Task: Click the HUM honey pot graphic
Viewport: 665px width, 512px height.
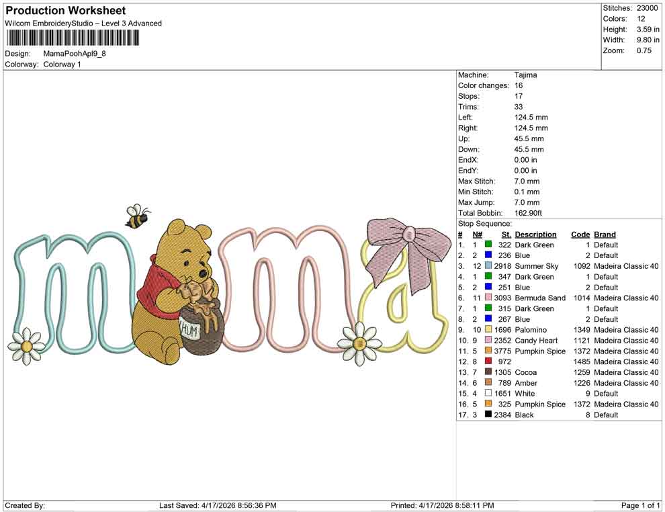Action: [x=199, y=331]
